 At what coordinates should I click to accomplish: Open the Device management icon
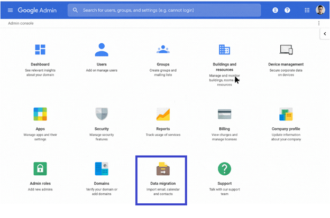point(286,50)
